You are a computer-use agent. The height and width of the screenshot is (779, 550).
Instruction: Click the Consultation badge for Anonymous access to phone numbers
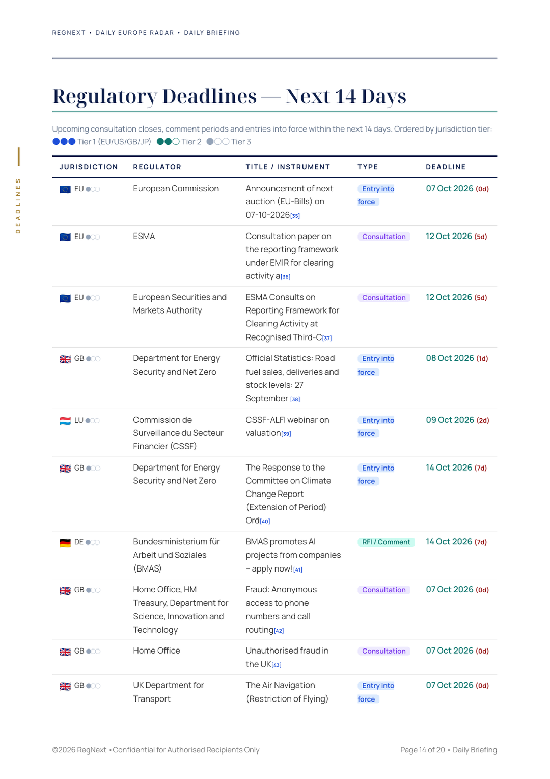pos(384,590)
